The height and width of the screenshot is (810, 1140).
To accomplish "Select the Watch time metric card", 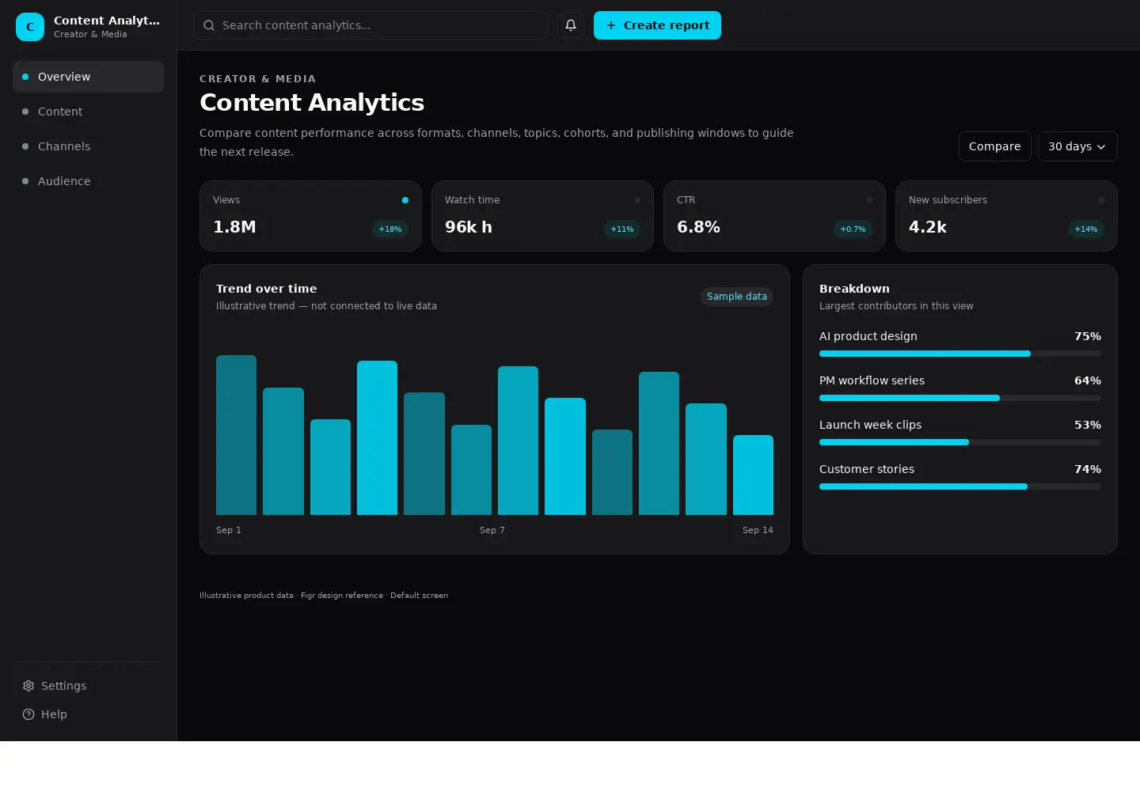I will pyautogui.click(x=542, y=216).
